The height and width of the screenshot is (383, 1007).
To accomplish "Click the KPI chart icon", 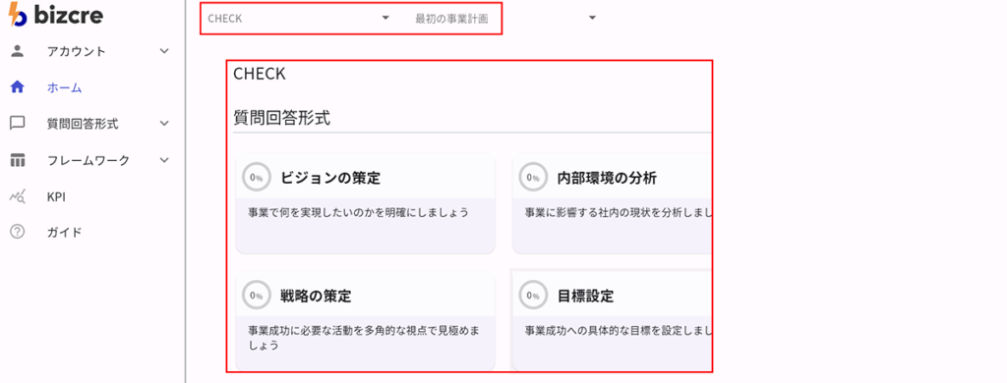I will tap(18, 197).
